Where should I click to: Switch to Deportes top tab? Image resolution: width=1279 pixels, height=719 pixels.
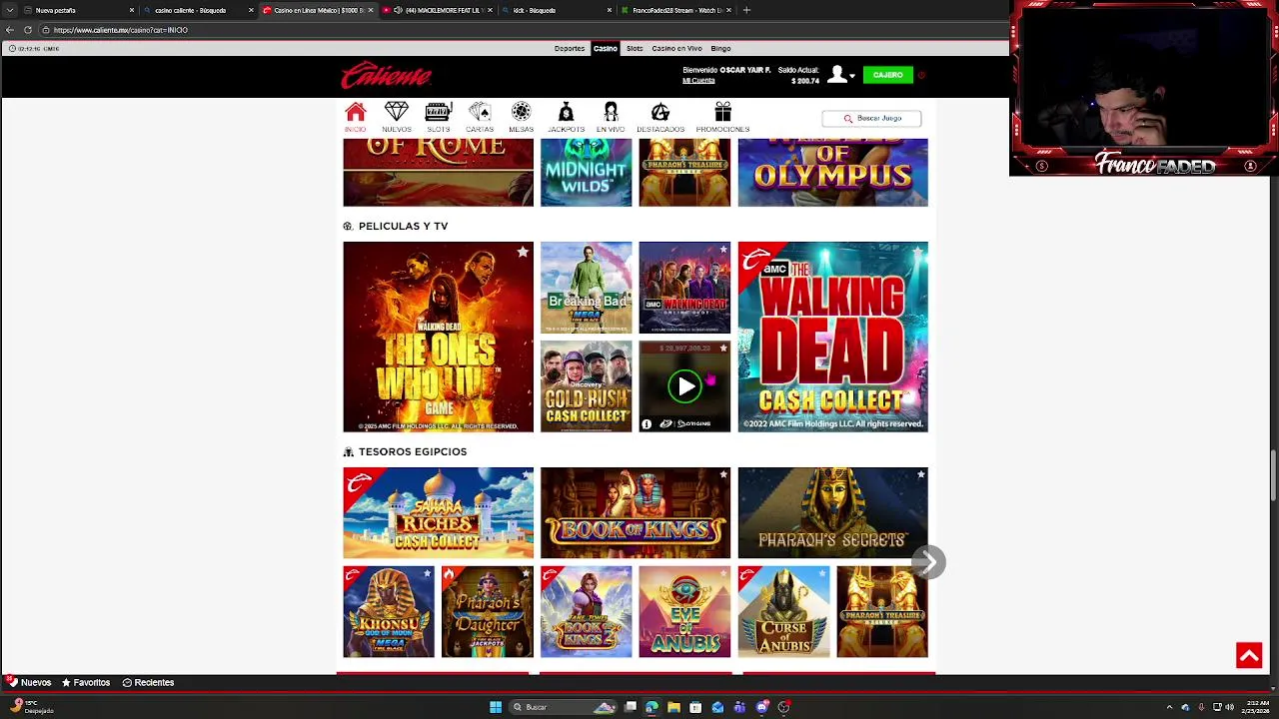[570, 48]
